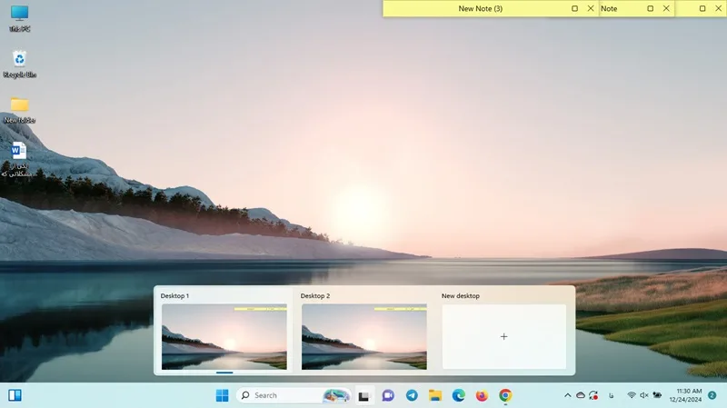Click the taskbar Search box
The width and height of the screenshot is (727, 408).
294,395
